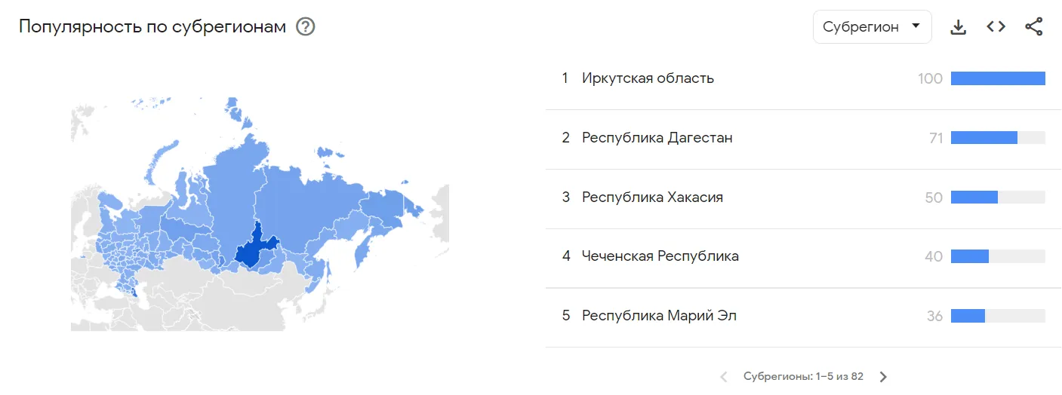This screenshot has width=1062, height=395.
Task: Click the Субрегионы 1–5 из 82 pager text
Action: coord(803,376)
